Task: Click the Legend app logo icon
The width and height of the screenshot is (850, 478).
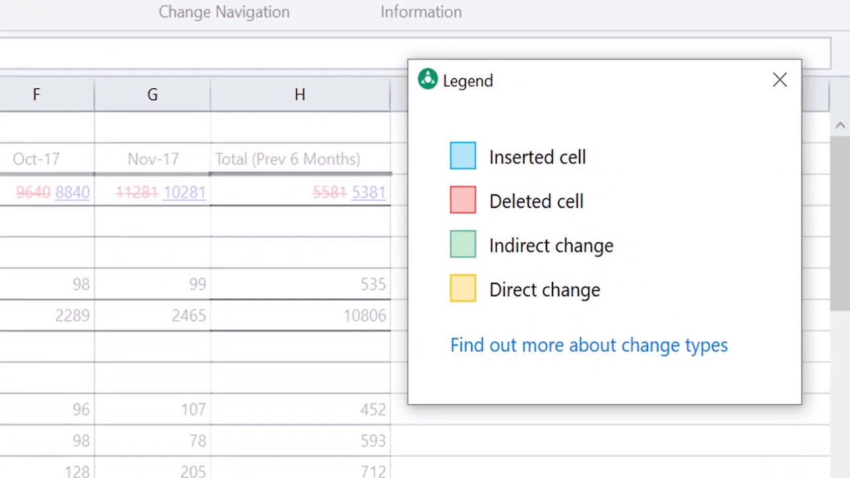Action: pos(428,80)
